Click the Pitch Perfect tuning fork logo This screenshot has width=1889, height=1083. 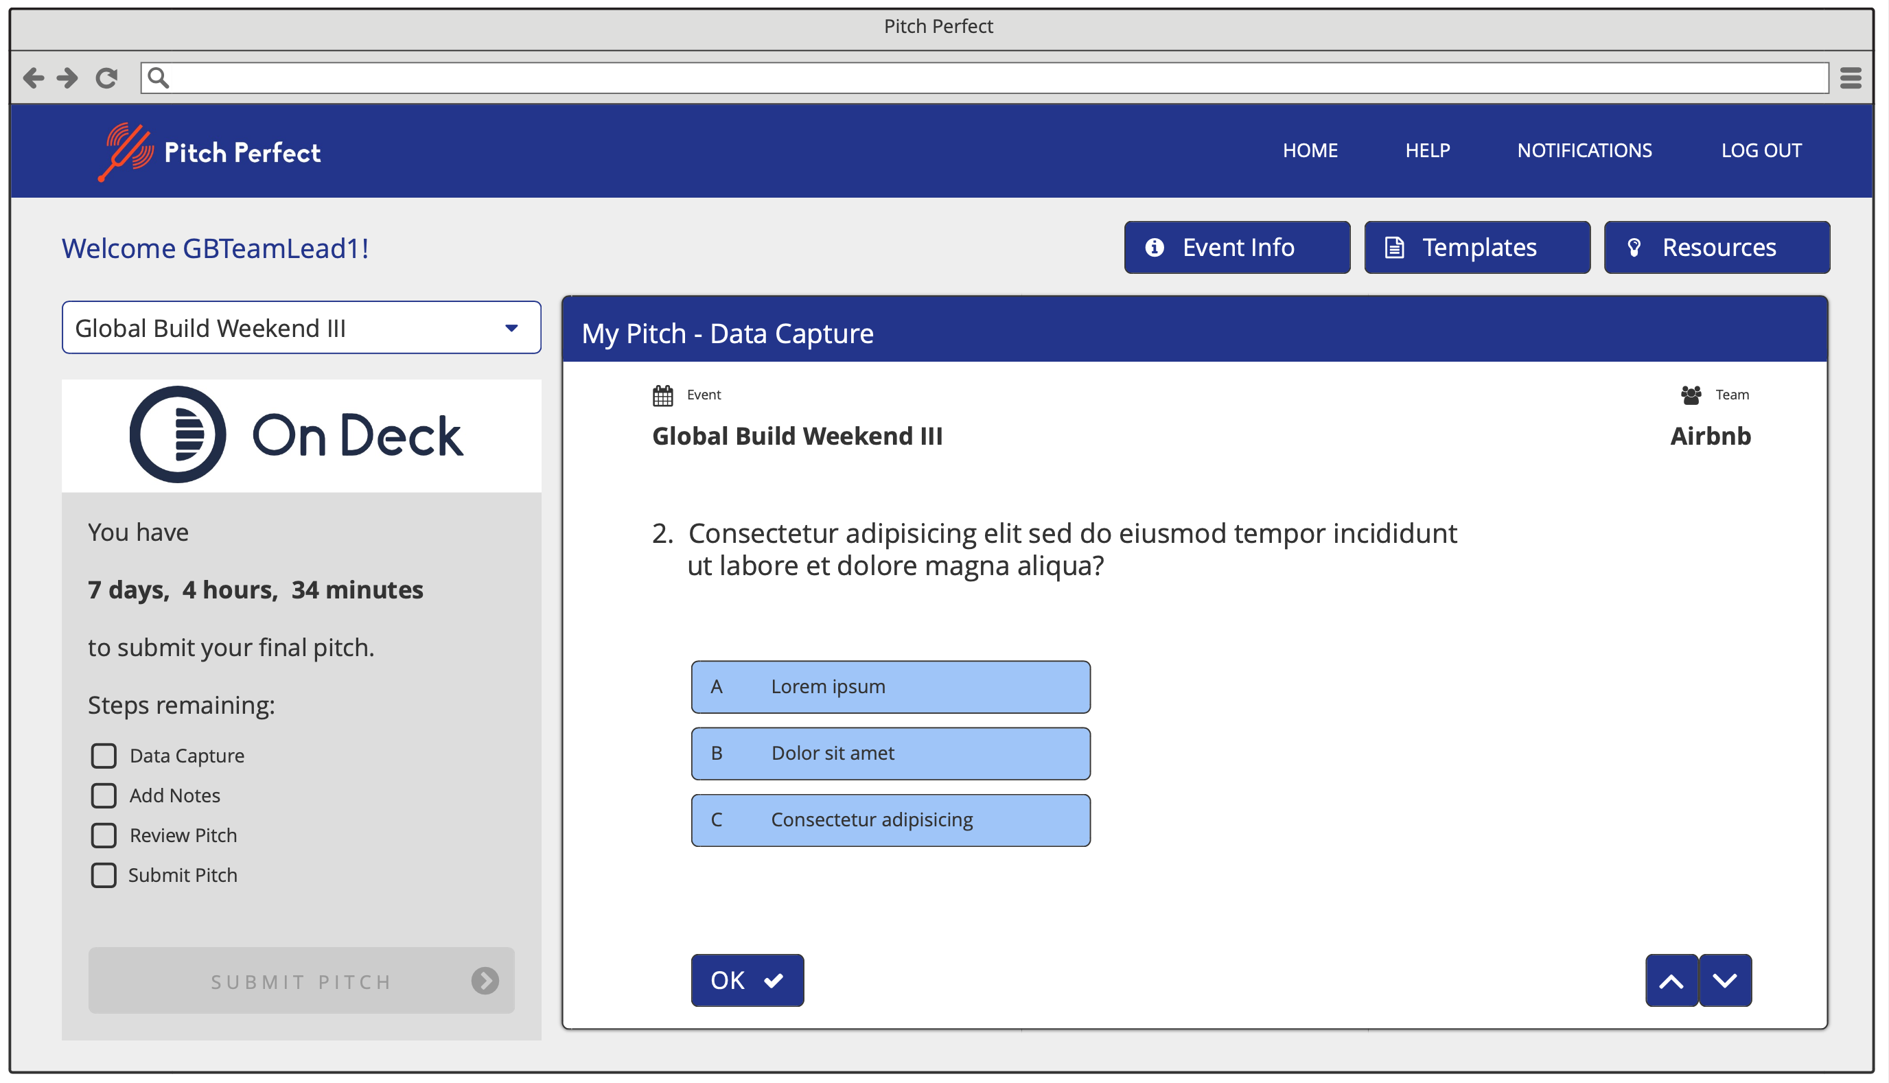[125, 151]
